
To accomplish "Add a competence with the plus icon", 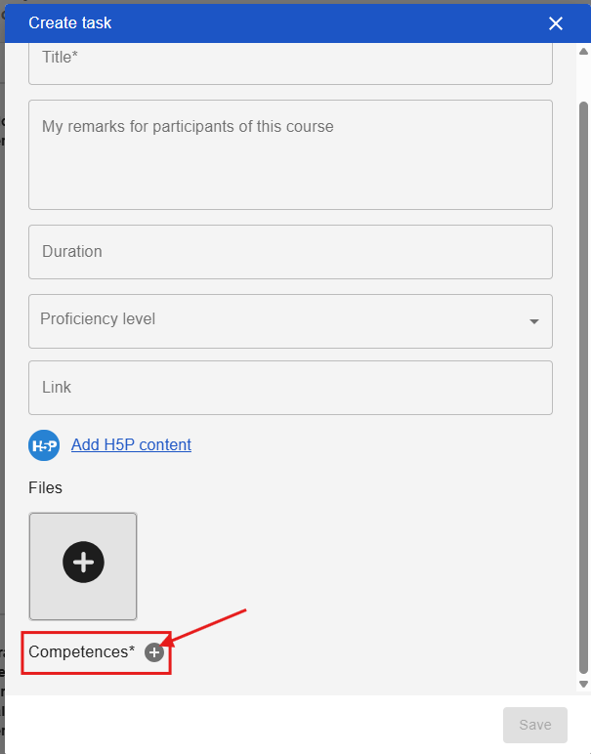I will tap(153, 652).
